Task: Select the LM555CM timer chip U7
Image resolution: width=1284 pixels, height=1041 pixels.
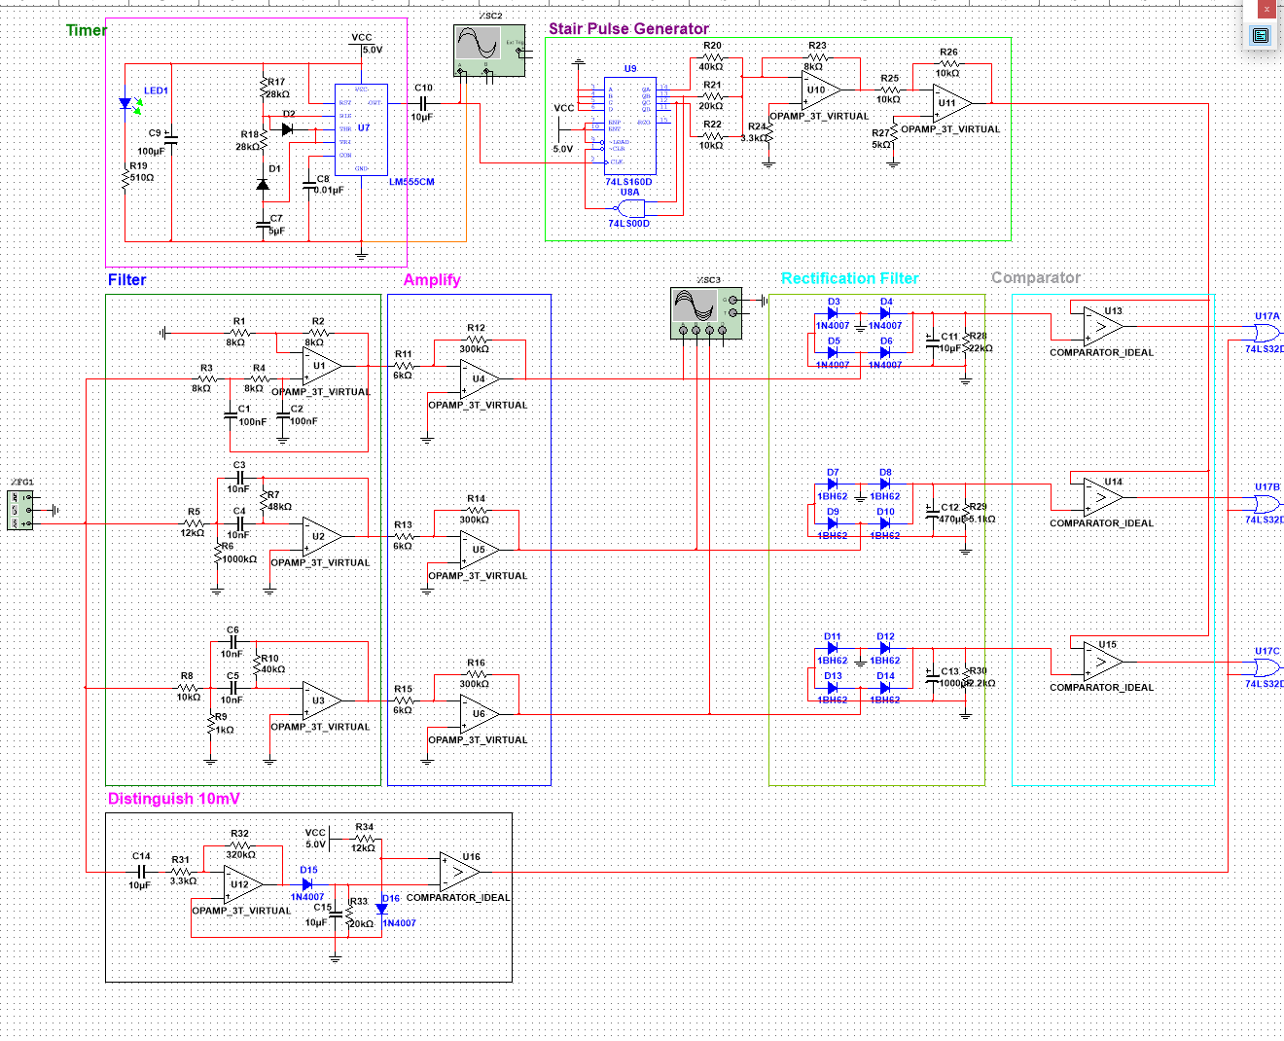Action: pyautogui.click(x=361, y=127)
